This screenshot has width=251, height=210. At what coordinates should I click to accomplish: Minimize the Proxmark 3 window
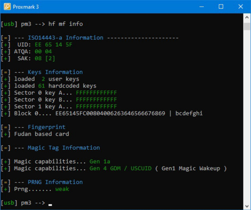202,7
